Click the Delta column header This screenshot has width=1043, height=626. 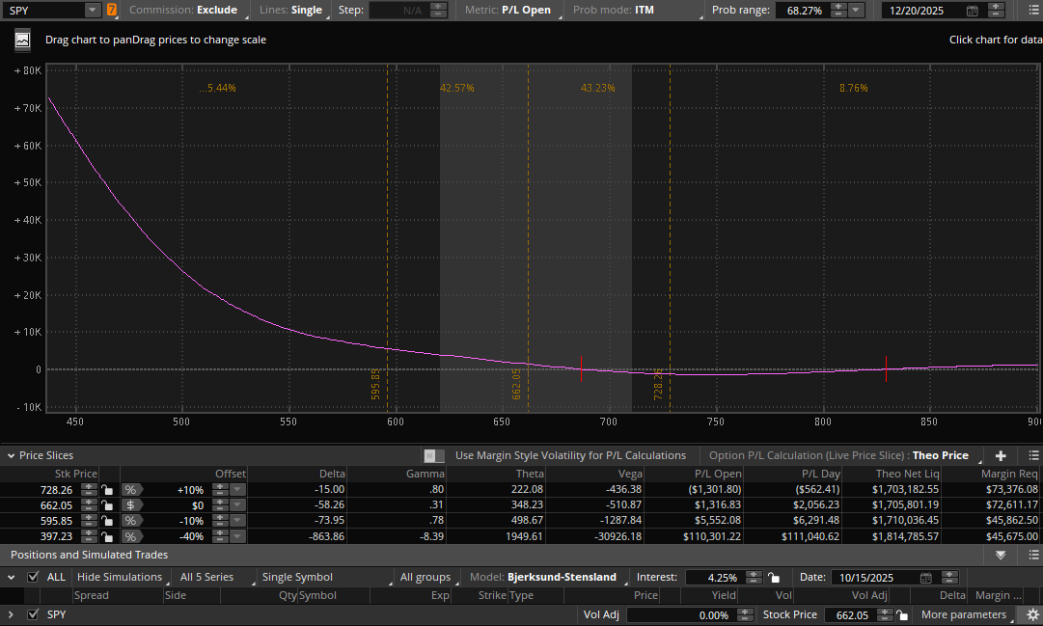click(332, 474)
